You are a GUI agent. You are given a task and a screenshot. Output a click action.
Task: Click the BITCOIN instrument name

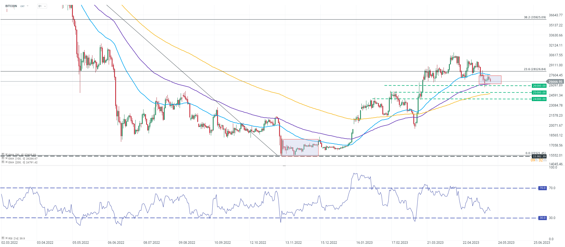[x=11, y=6]
